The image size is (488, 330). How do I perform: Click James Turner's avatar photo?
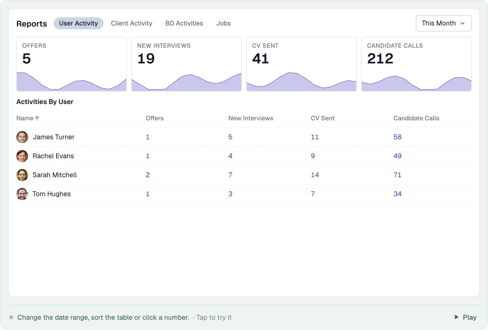point(22,137)
